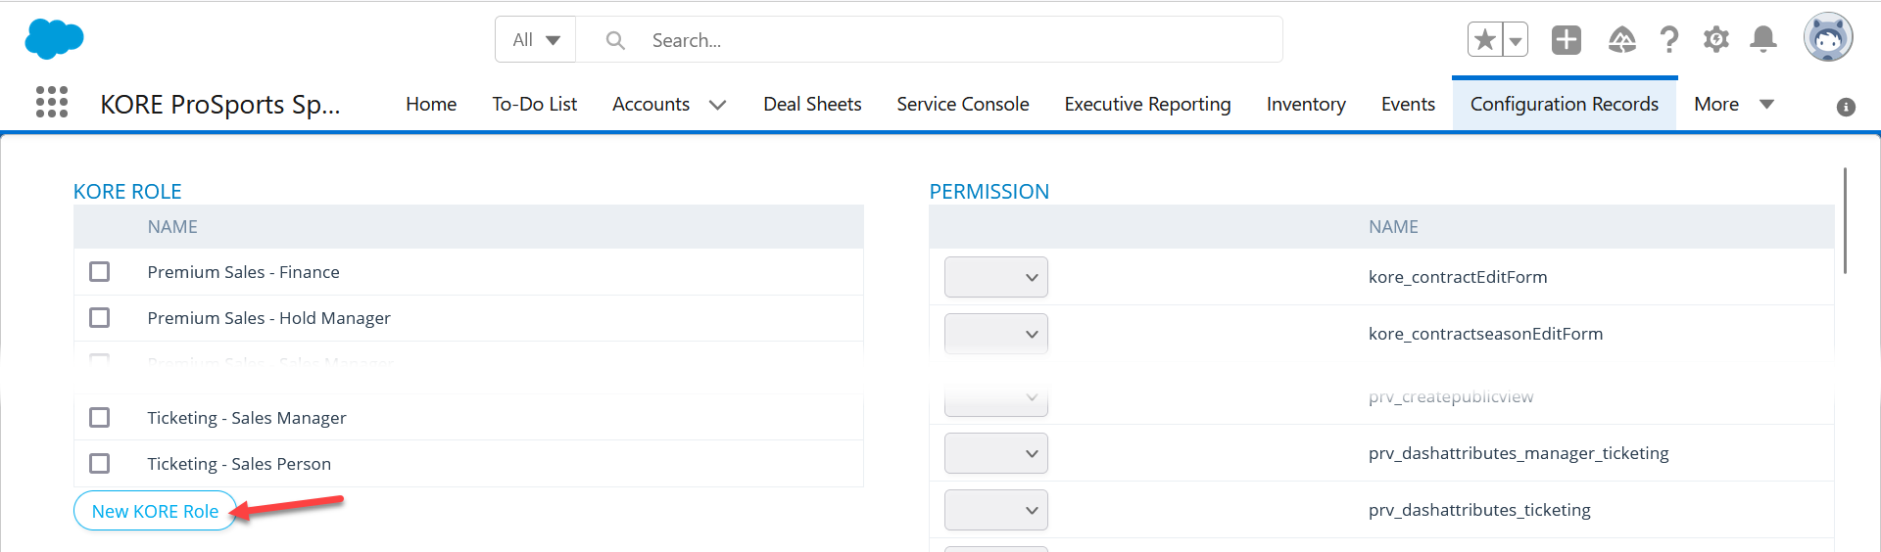Open the dropdown for prv_dashattributes_ticketing
Screen dimensions: 1881x552
tap(996, 510)
